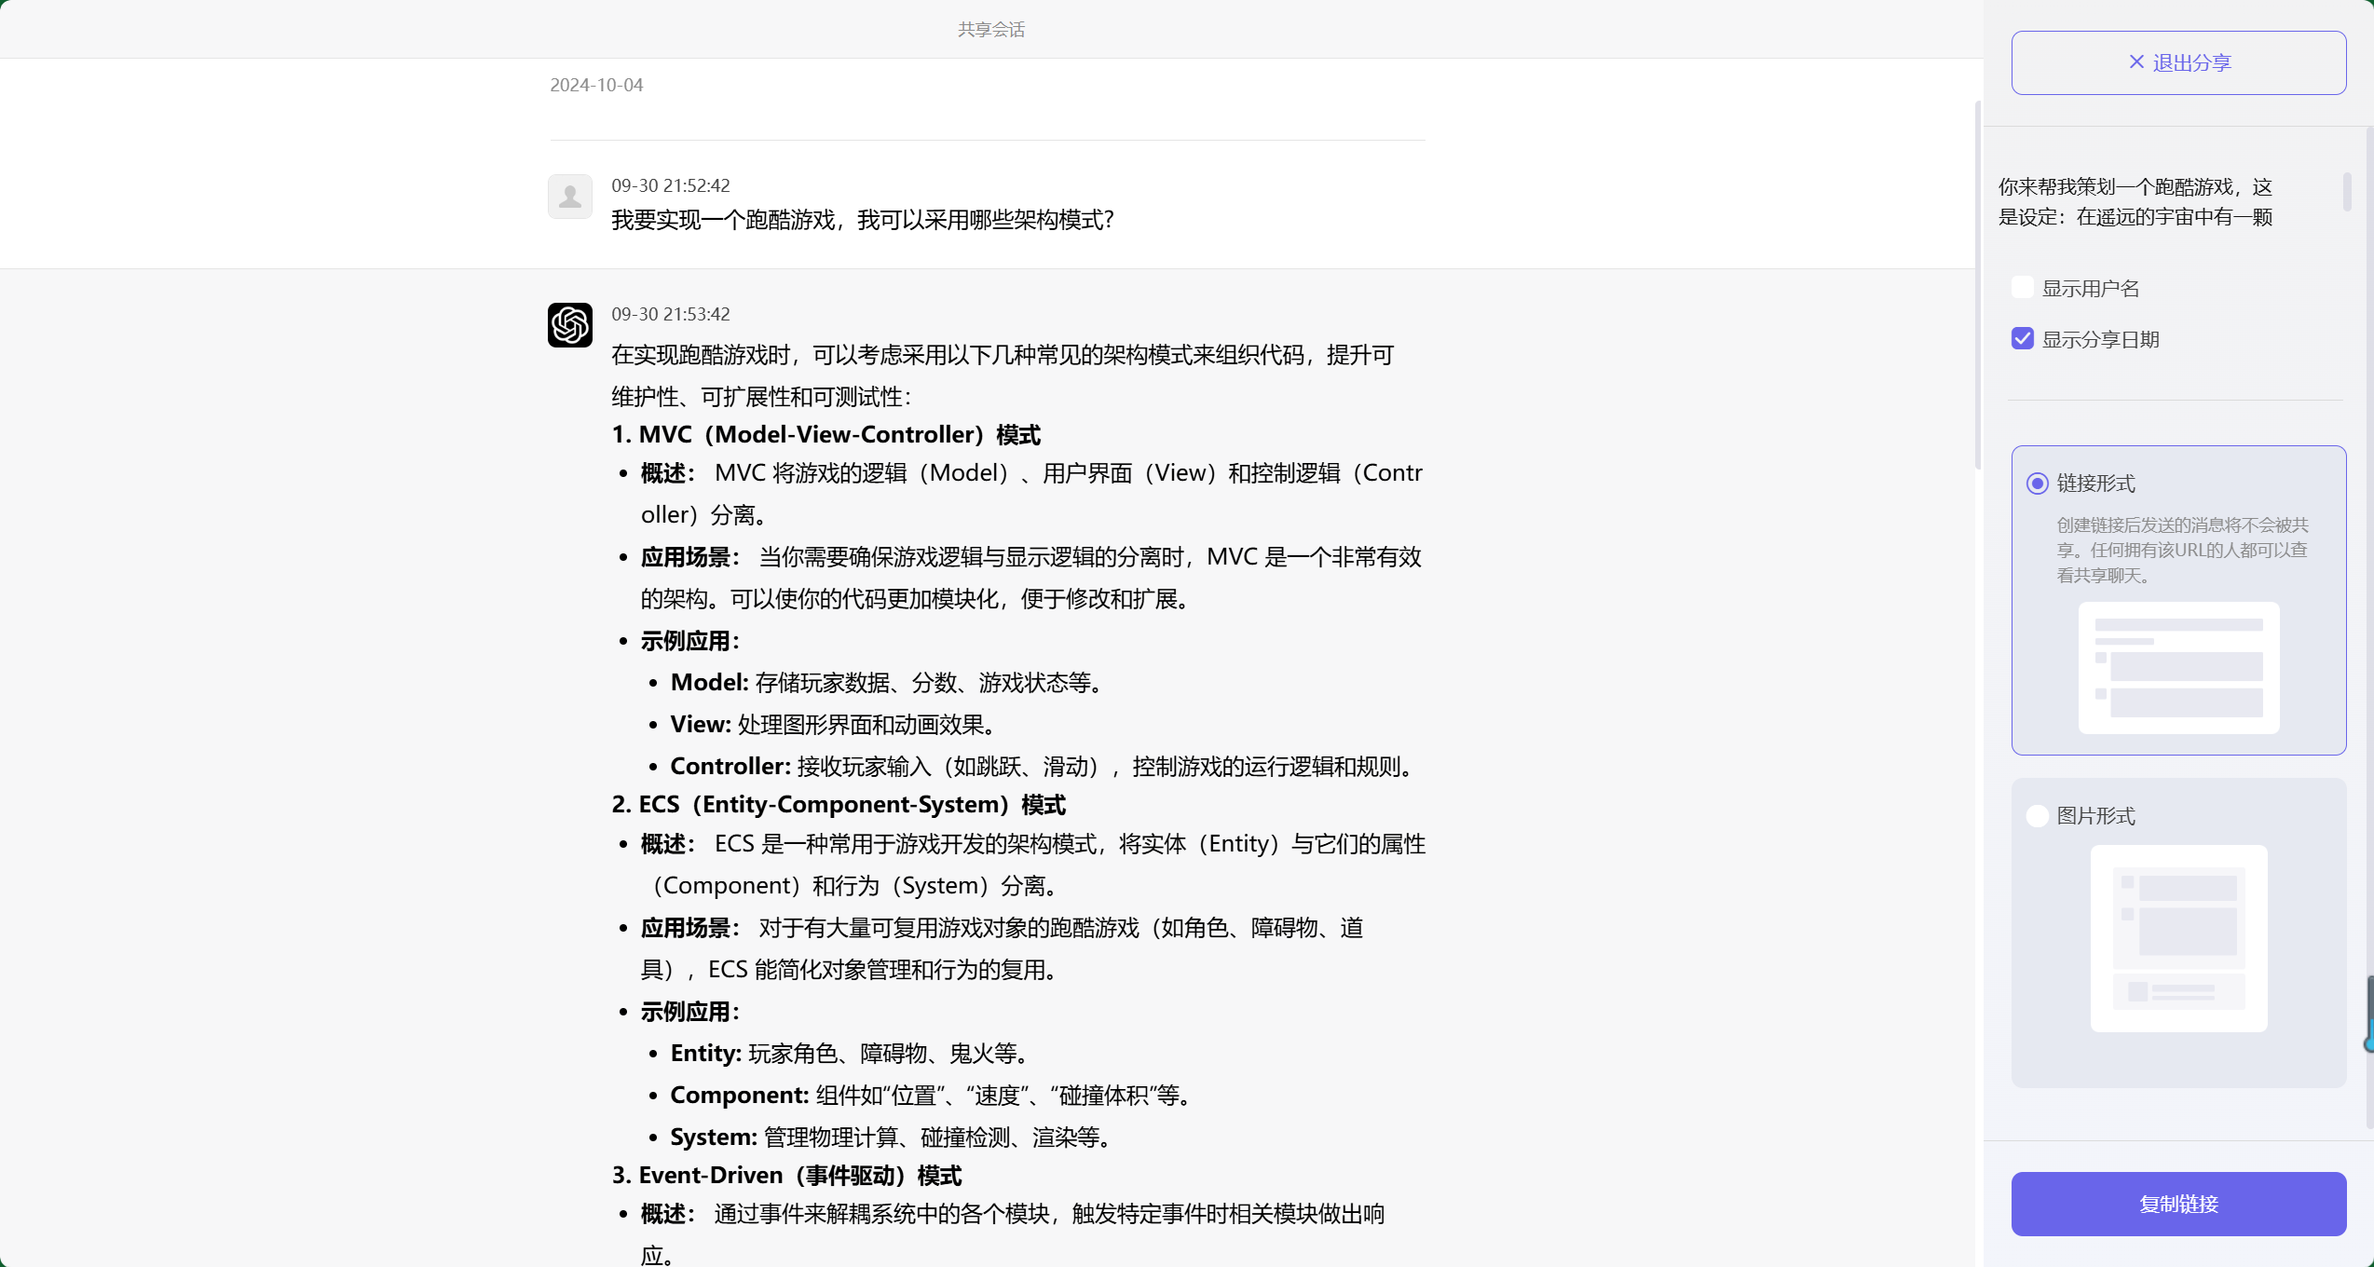Click the user question message bubble

click(x=862, y=220)
